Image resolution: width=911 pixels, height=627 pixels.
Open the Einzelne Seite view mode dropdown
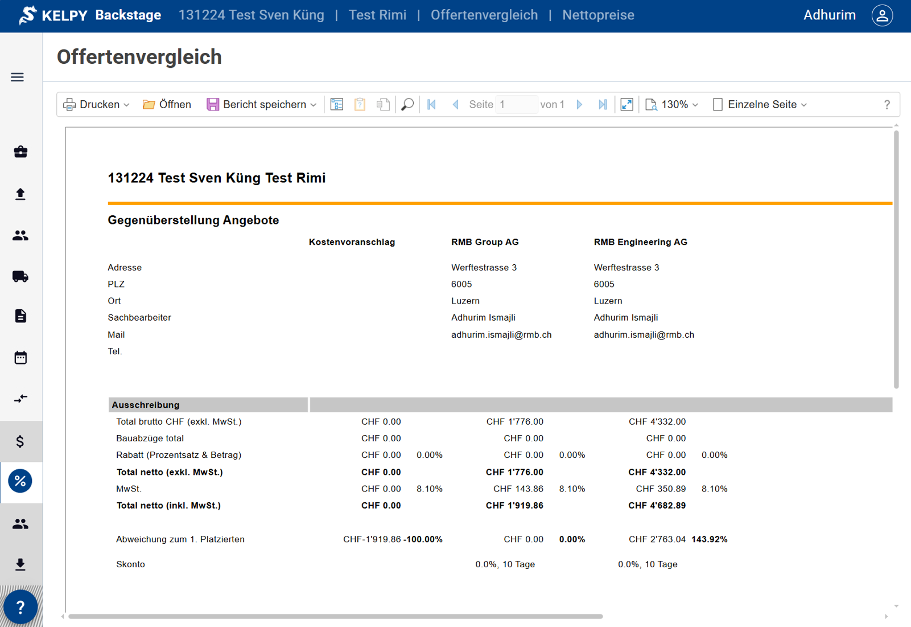pyautogui.click(x=760, y=105)
